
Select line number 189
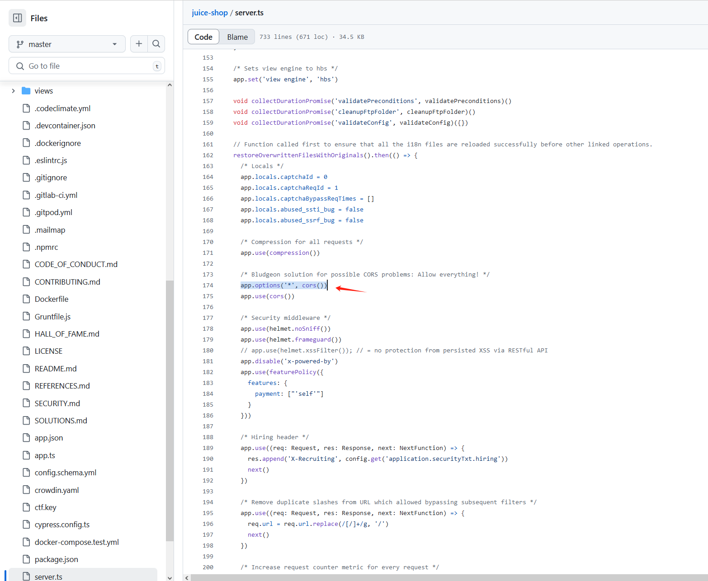(x=208, y=448)
